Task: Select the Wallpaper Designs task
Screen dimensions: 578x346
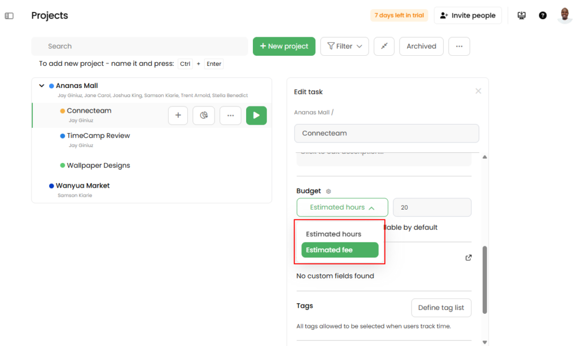Action: (98, 166)
